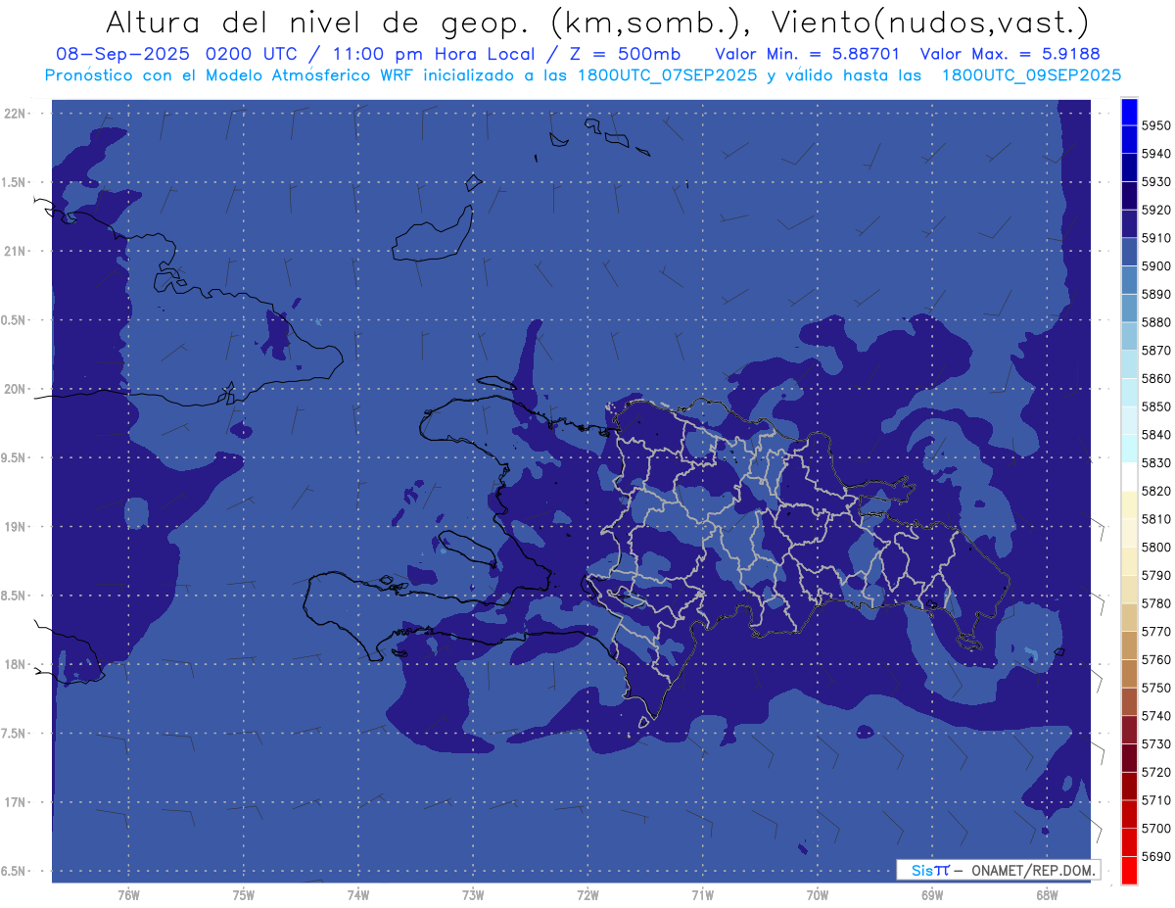Click the '5690' legend value

(1156, 856)
